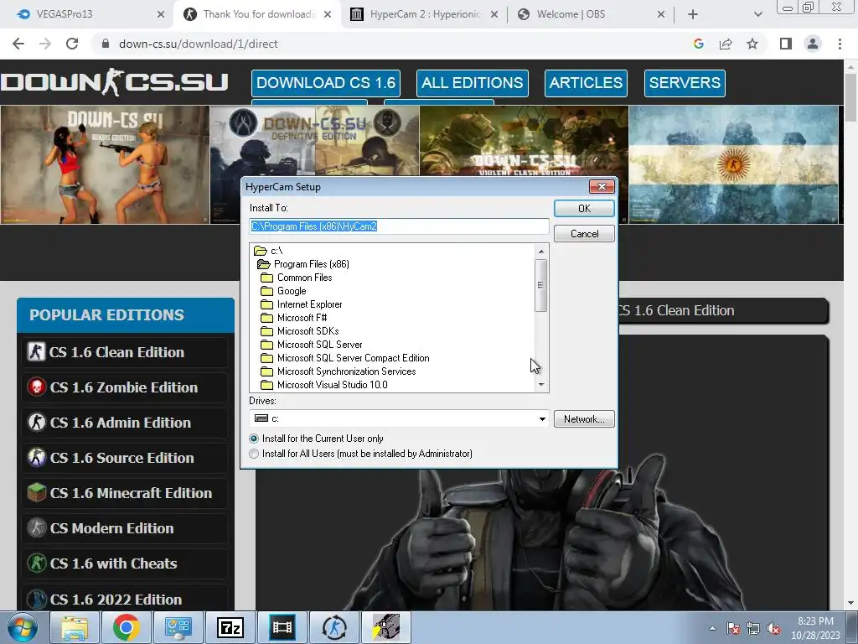Screen dimensions: 858x644
Task: Open Chrome from the taskbar
Action: coord(127,627)
